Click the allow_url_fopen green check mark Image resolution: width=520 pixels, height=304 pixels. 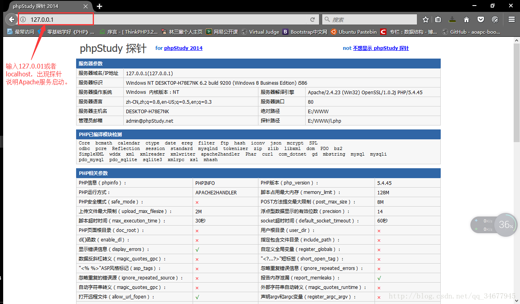click(197, 297)
